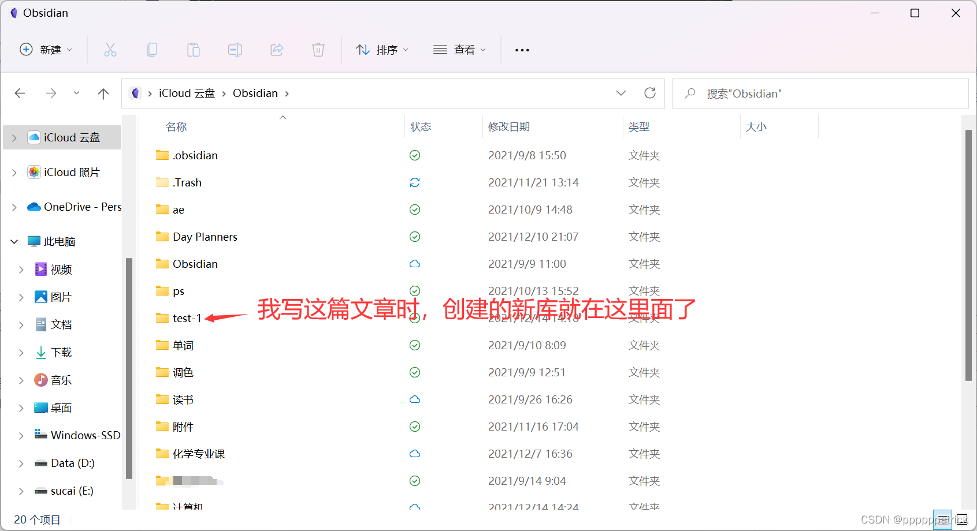This screenshot has width=977, height=531.
Task: Click the Rename icon in toolbar
Action: coord(235,50)
